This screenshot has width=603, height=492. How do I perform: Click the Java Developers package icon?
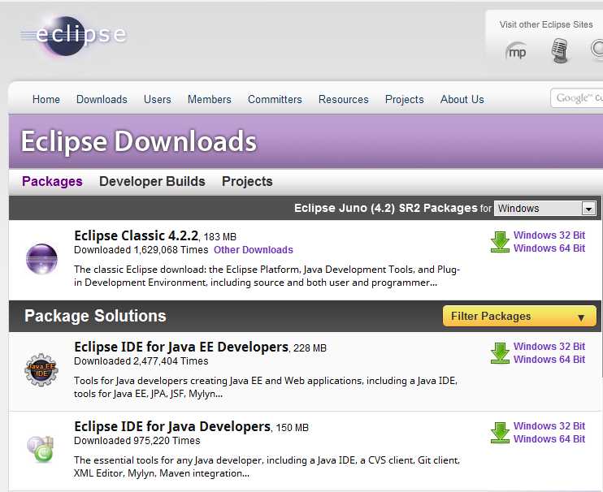pyautogui.click(x=41, y=449)
